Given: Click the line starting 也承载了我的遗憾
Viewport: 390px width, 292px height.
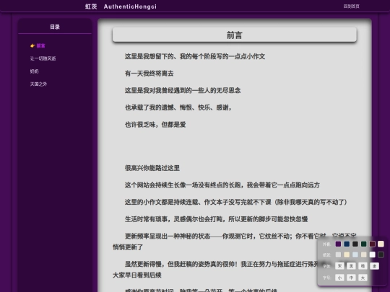Looking at the screenshot, I should point(178,107).
